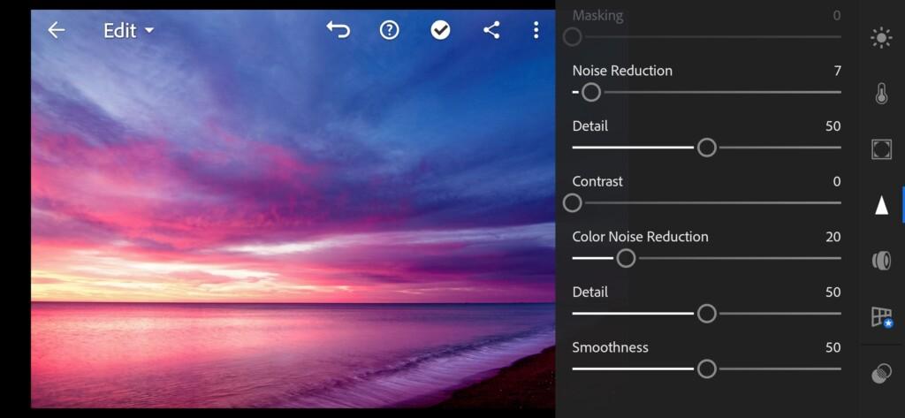Adjust the Detail slider under Color Noise Reduction
Screen dimensions: 905x418
pos(706,314)
